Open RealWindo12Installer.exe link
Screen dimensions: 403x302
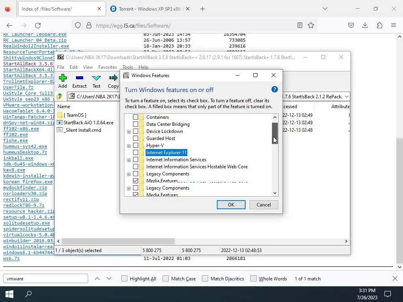pyautogui.click(x=36, y=46)
